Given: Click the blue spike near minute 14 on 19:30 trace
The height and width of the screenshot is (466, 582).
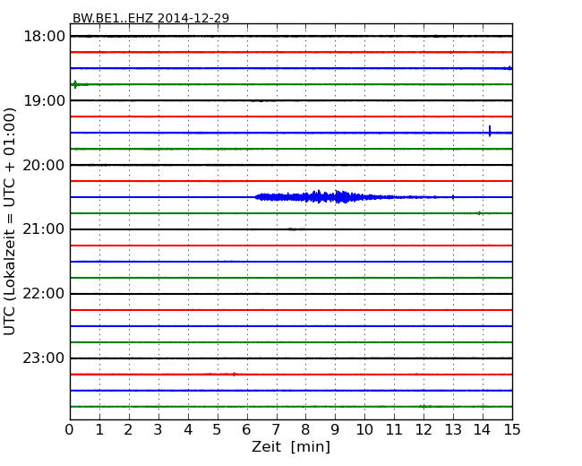Looking at the screenshot, I should [x=490, y=131].
